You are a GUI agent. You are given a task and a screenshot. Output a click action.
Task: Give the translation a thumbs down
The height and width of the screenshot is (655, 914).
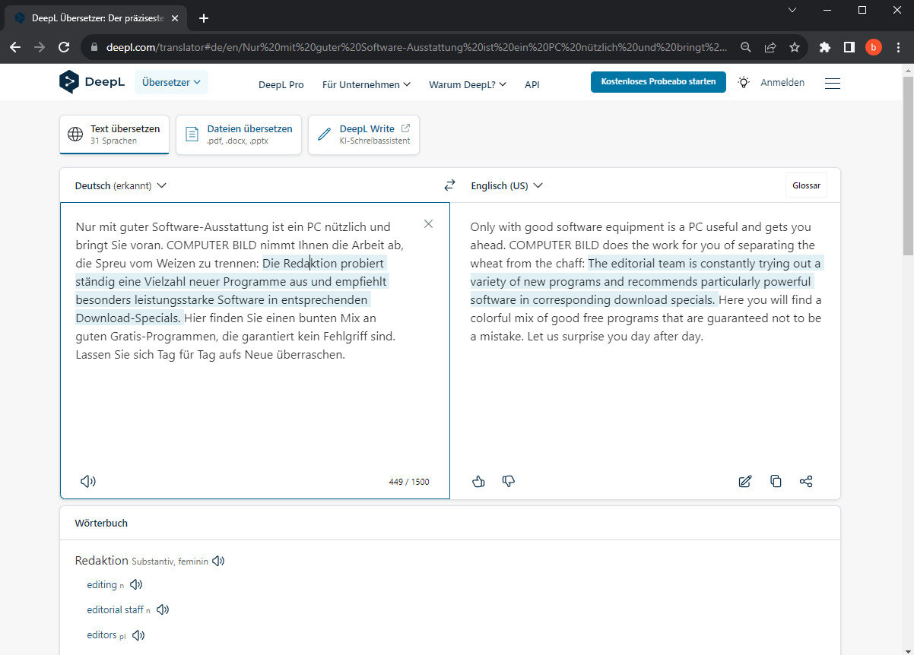[509, 481]
